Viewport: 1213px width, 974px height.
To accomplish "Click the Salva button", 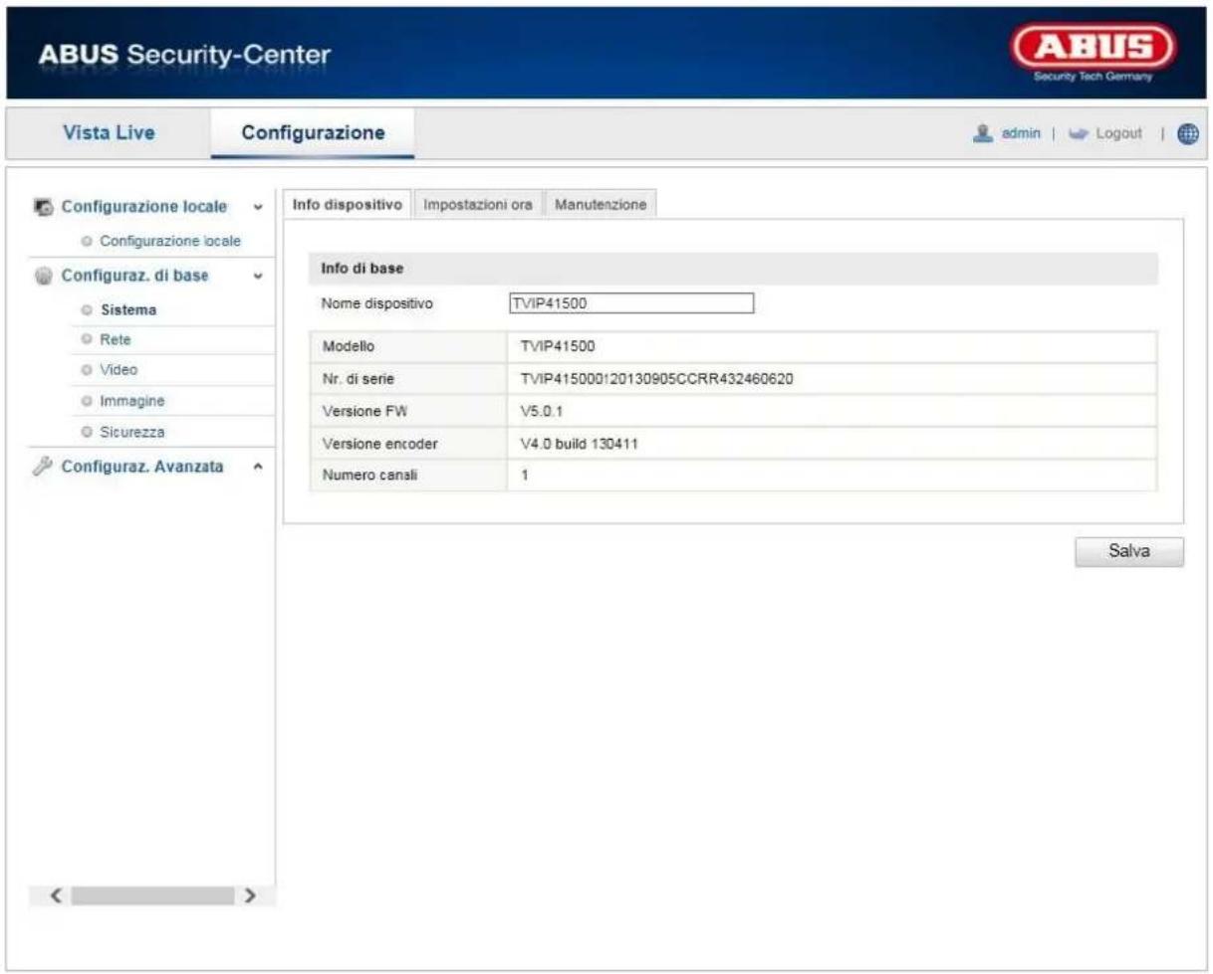I will [1129, 552].
